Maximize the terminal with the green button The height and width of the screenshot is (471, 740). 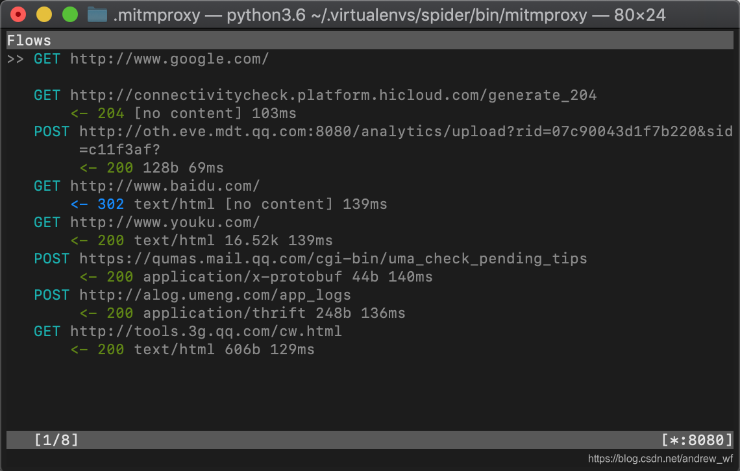[70, 15]
